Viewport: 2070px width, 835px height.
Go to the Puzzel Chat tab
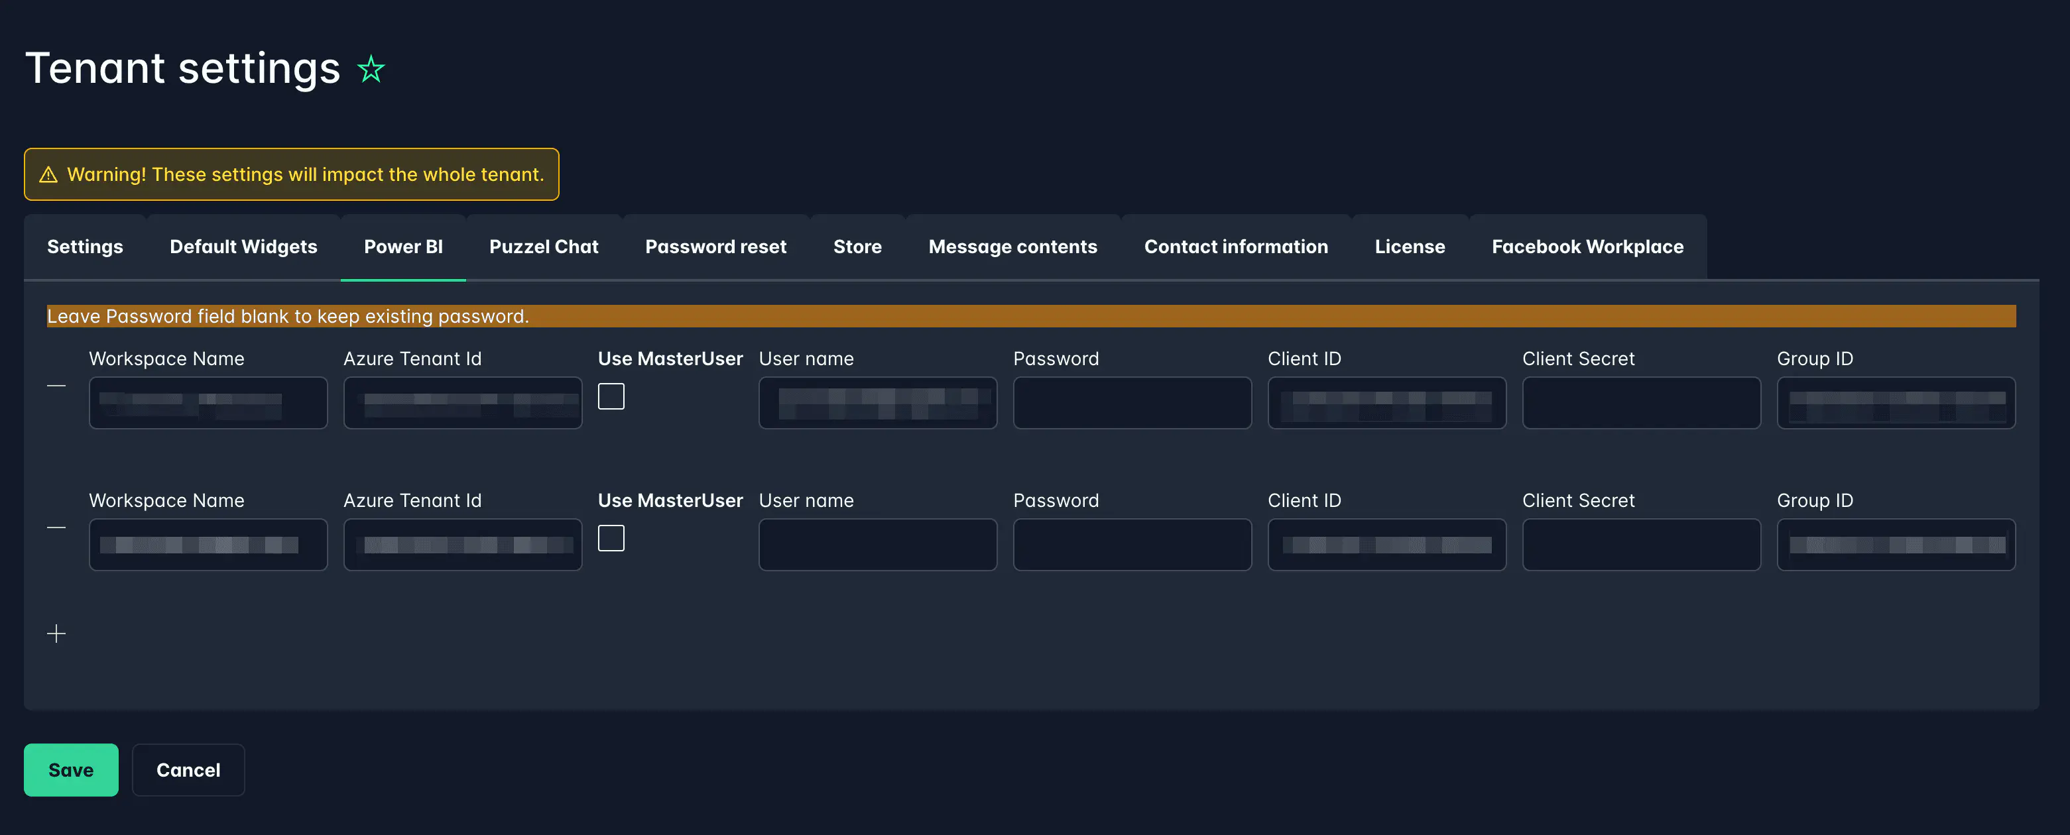click(544, 247)
